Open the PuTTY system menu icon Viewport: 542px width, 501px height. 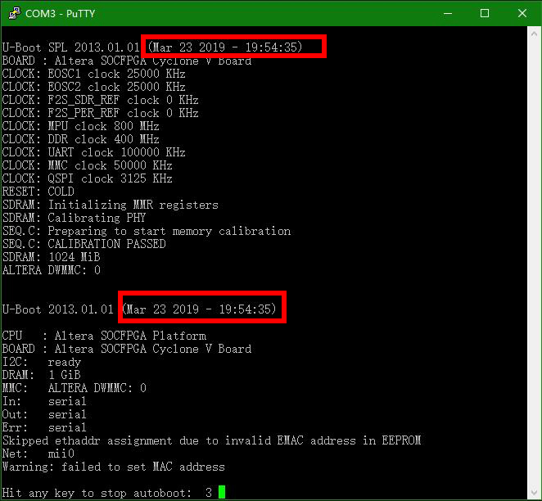pos(15,13)
